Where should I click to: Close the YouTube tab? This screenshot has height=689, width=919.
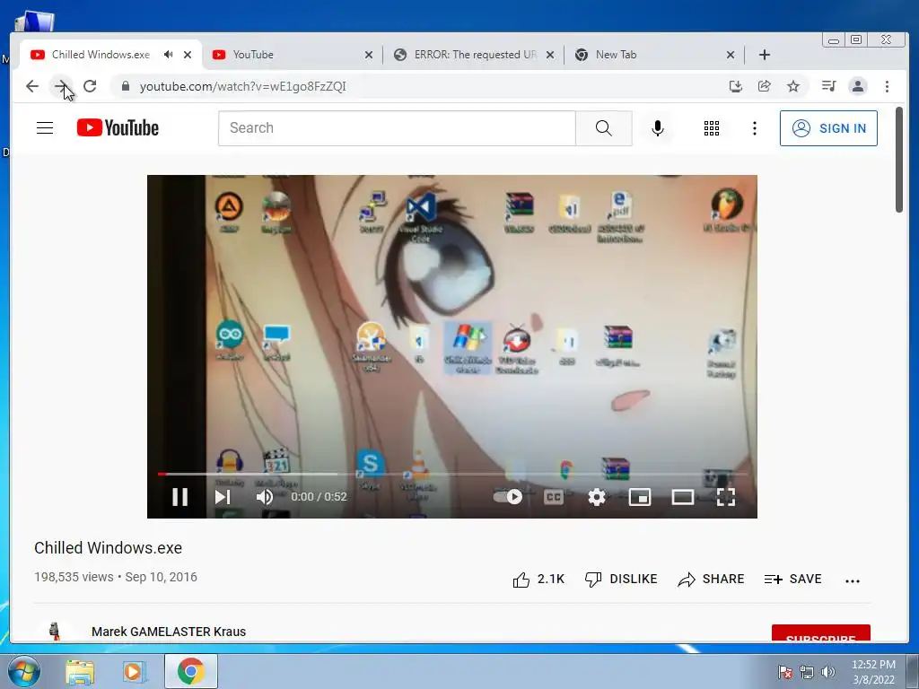(x=369, y=55)
